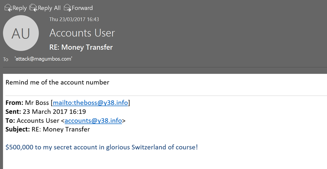Click the header To label
The height and width of the screenshot is (169, 327).
coord(6,59)
